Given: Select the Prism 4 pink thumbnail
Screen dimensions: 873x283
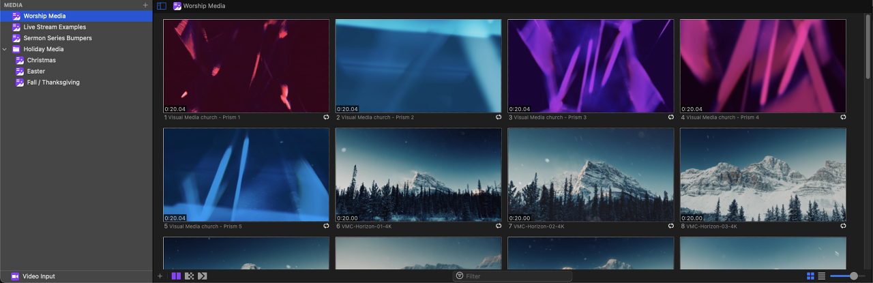Looking at the screenshot, I should point(763,66).
